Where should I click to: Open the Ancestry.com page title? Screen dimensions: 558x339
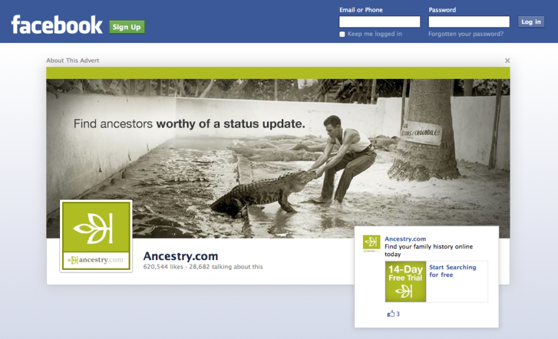click(180, 256)
